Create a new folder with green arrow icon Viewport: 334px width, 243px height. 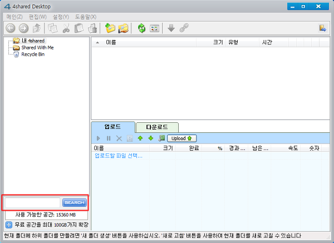click(110, 28)
